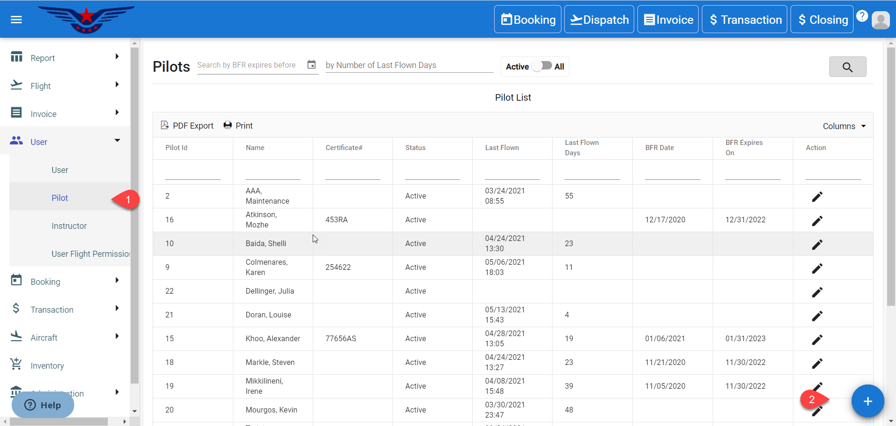Open User Flight Permission submenu item
The width and height of the screenshot is (896, 426).
click(x=91, y=254)
